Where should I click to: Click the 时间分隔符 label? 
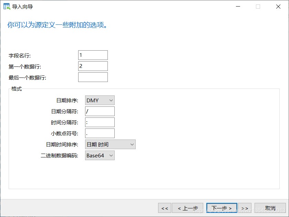click(65, 123)
